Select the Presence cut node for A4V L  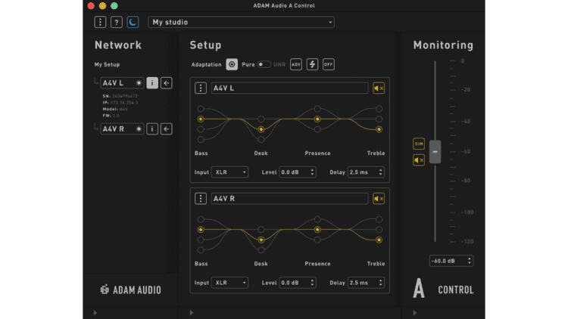(x=317, y=129)
